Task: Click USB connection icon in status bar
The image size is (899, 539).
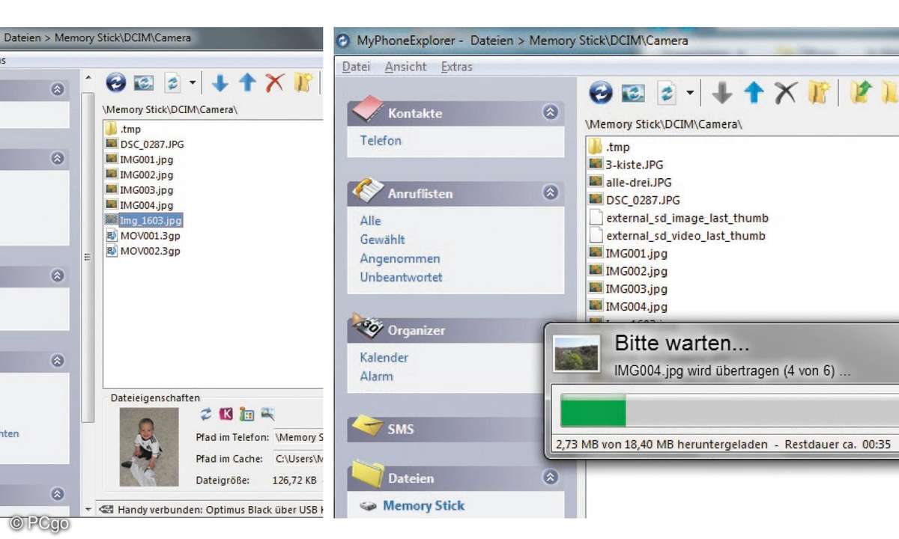Action: pos(106,509)
